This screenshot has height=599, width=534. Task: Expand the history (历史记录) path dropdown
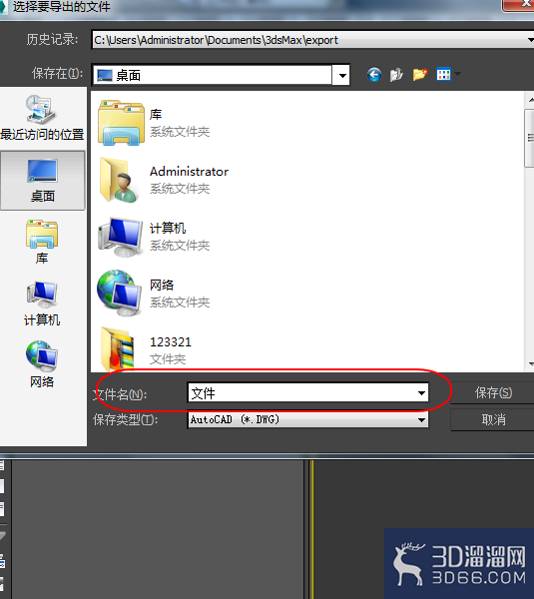(530, 40)
